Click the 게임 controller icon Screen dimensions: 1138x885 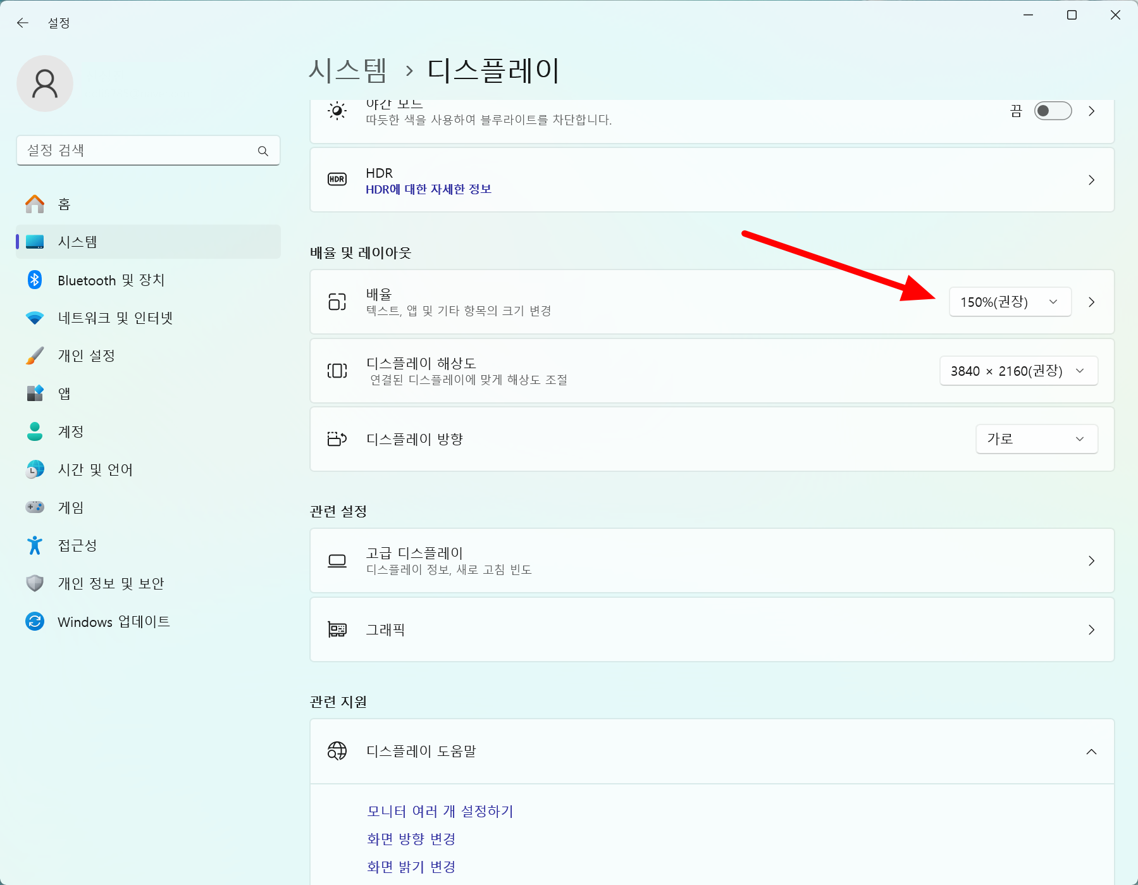(x=35, y=507)
